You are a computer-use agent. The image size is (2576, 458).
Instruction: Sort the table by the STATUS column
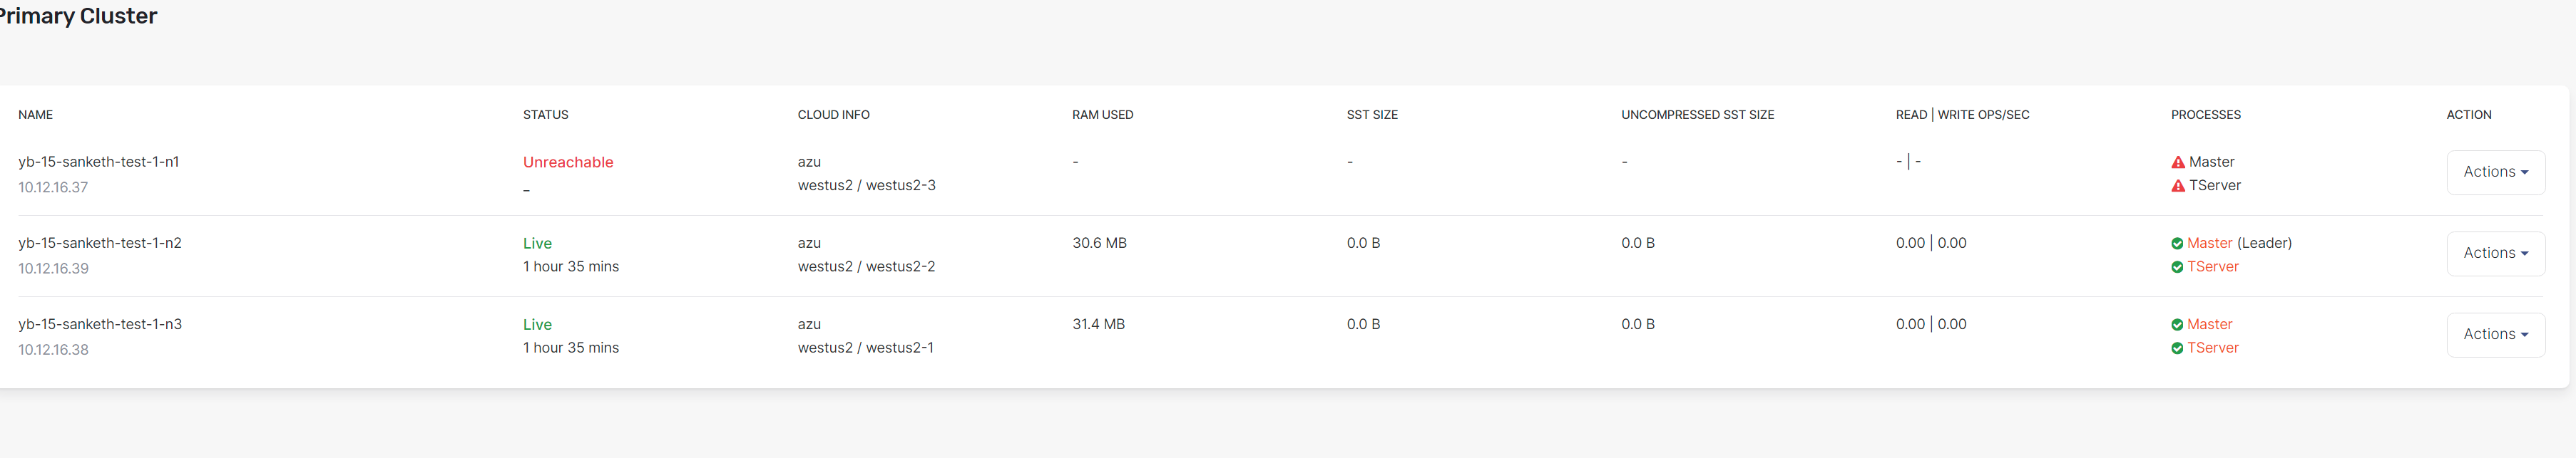[x=545, y=115]
